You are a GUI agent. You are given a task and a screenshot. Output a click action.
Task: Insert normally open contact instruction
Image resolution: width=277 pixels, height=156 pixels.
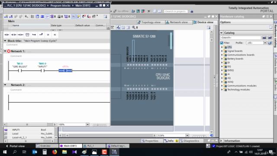coord(7,35)
